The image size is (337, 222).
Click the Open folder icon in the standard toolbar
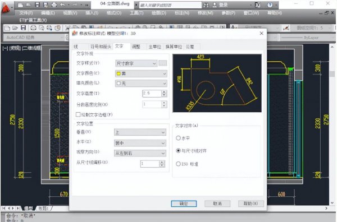click(x=15, y=27)
